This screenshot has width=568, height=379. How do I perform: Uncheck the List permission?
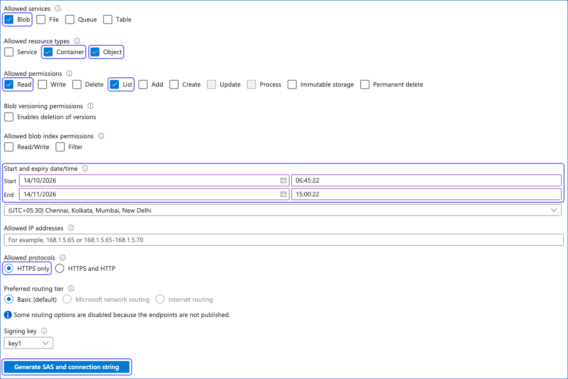(114, 85)
